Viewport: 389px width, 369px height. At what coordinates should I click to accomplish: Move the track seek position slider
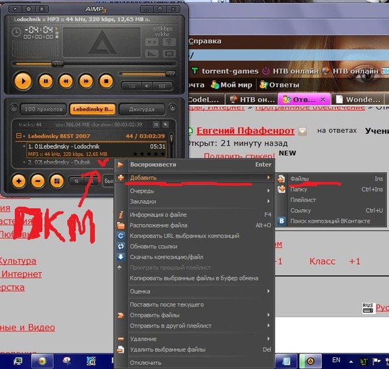coord(58,64)
